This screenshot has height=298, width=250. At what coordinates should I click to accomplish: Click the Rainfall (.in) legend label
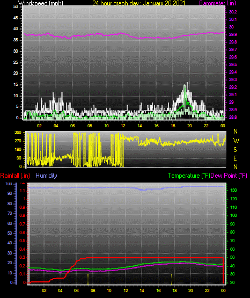tap(15, 176)
